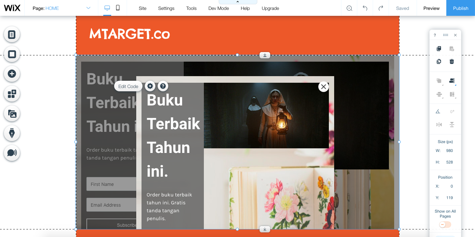Edit the Y position value 119
475x237 pixels.
(449, 198)
